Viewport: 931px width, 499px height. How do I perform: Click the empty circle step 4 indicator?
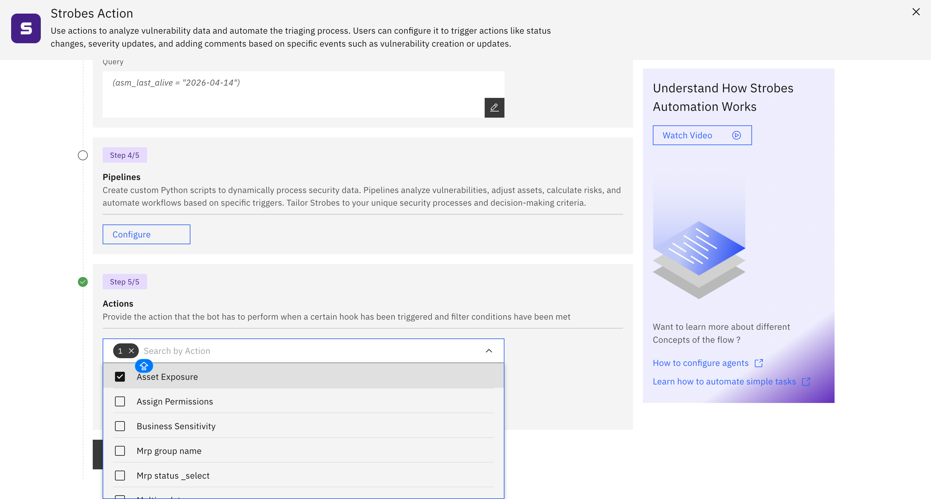coord(83,155)
